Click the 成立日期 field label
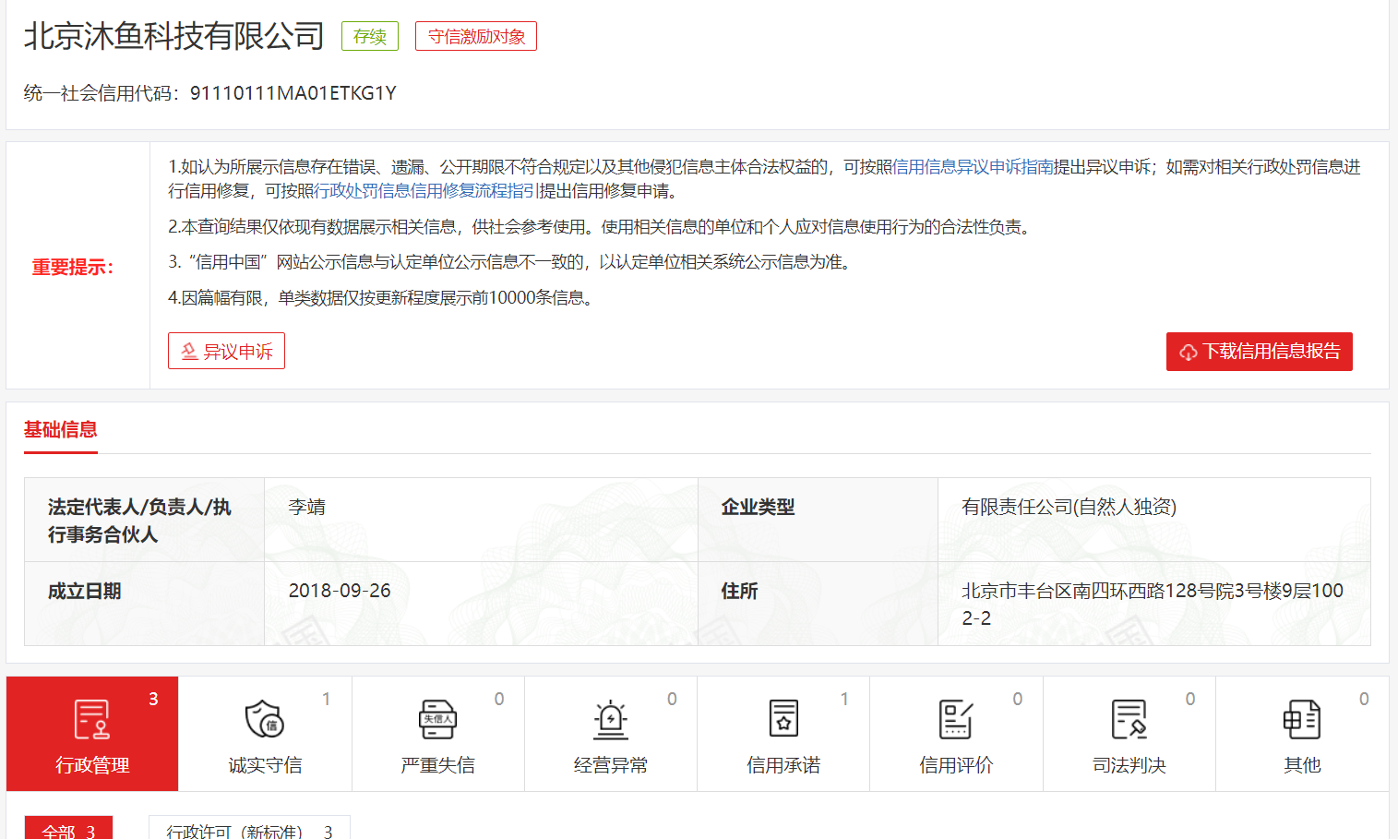This screenshot has height=839, width=1398. [x=85, y=591]
